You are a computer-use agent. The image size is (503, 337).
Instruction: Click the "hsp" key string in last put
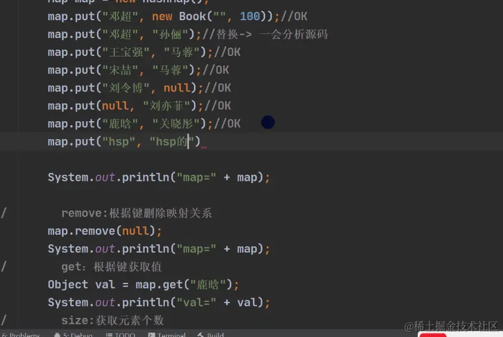[x=118, y=141]
